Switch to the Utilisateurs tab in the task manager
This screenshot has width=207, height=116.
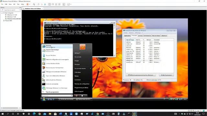[x=164, y=36]
